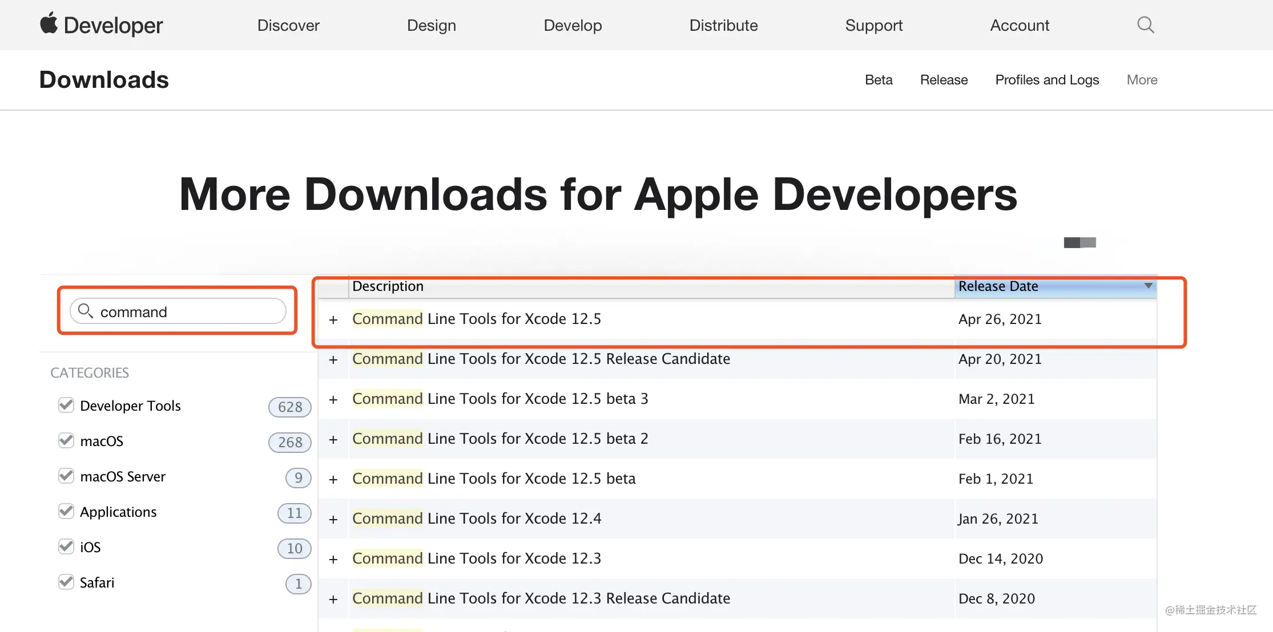Open the Develop menu
This screenshot has height=632, width=1273.
click(x=573, y=25)
